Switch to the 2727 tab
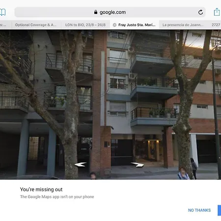The image size is (221, 221). tap(216, 25)
